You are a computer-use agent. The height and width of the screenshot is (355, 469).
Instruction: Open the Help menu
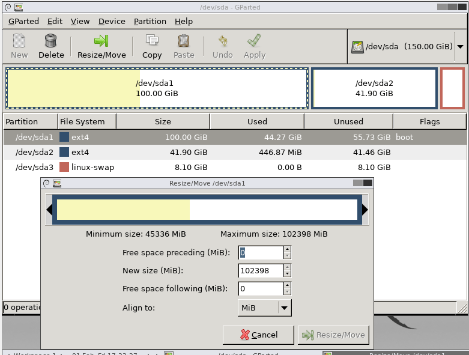(x=184, y=22)
